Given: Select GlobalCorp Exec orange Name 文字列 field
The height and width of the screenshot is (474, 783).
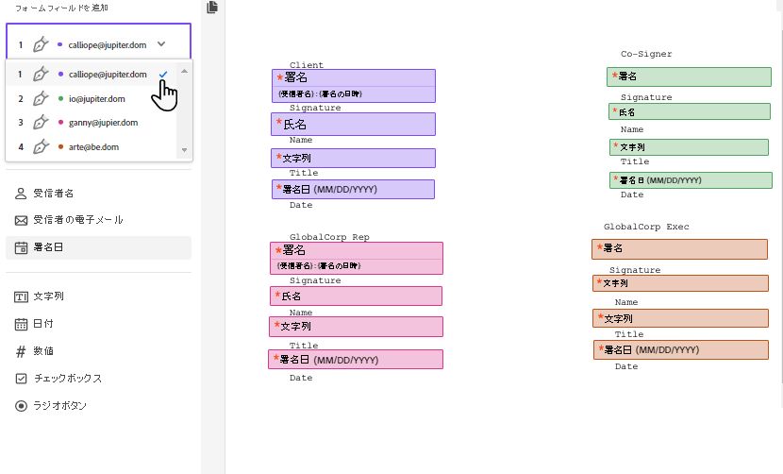Looking at the screenshot, I should (x=680, y=283).
